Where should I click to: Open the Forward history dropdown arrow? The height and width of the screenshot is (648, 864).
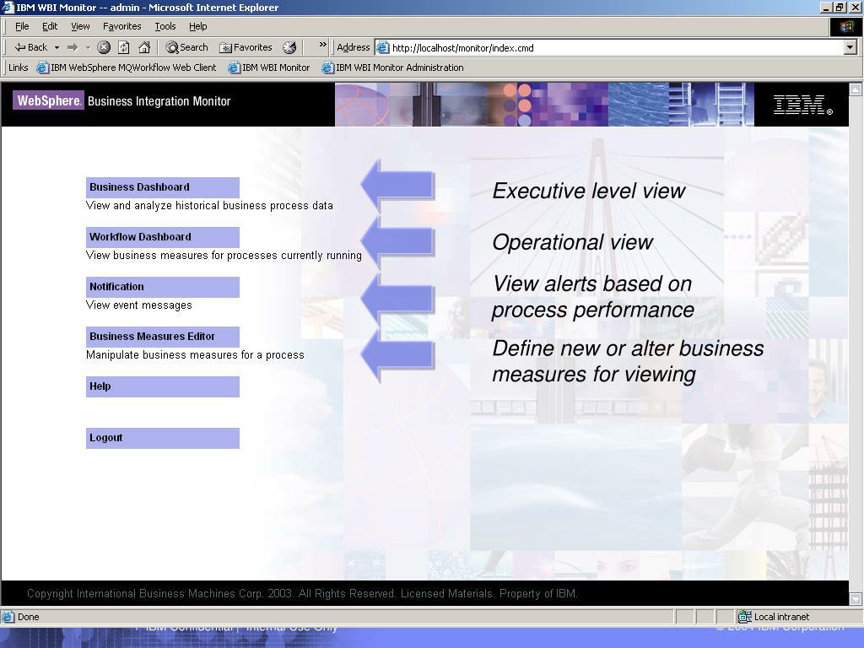(x=88, y=47)
